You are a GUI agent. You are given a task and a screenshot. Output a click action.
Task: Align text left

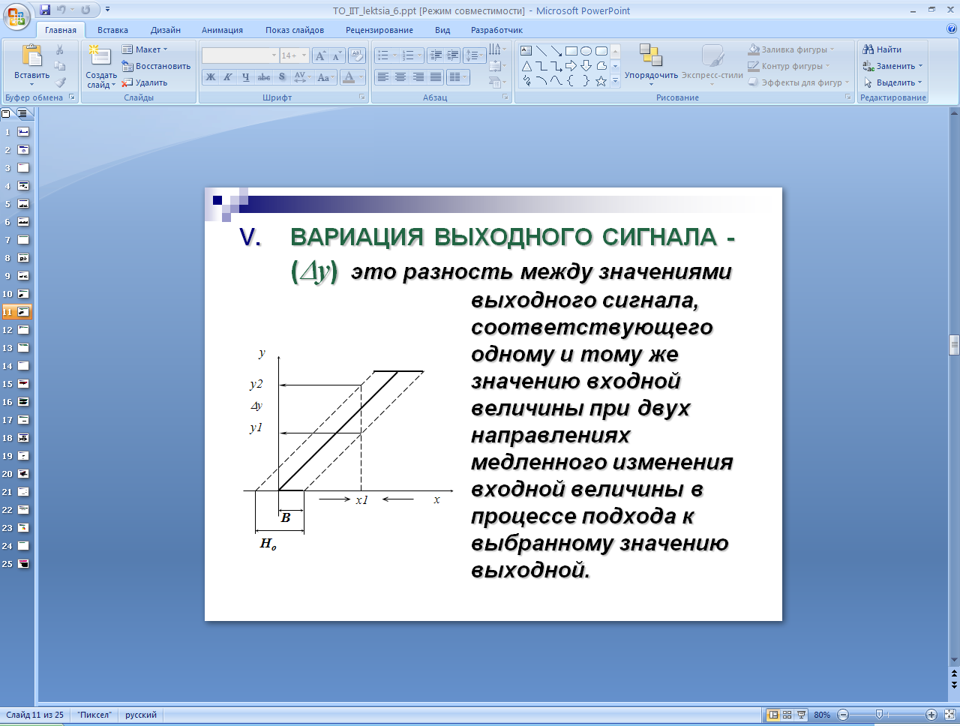click(x=382, y=77)
